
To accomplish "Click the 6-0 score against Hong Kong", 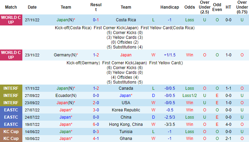I will tap(96, 124).
